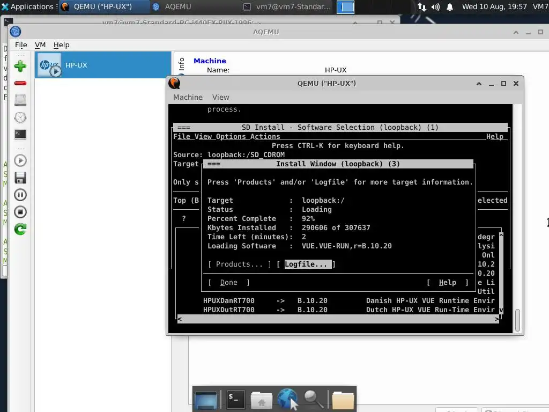Open the Applications menu in top panel

point(29,6)
